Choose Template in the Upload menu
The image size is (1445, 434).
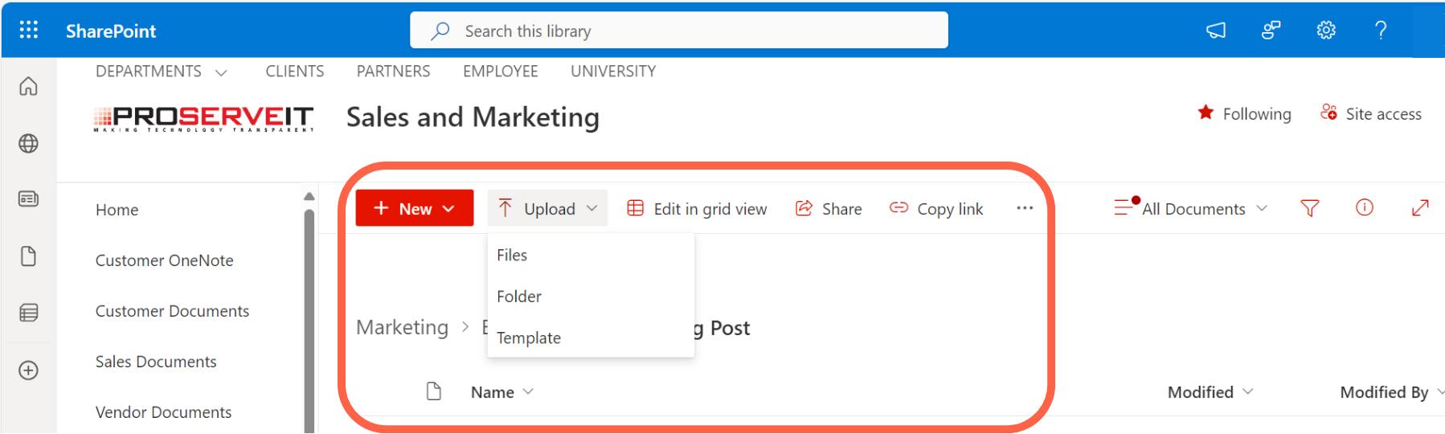(x=529, y=338)
